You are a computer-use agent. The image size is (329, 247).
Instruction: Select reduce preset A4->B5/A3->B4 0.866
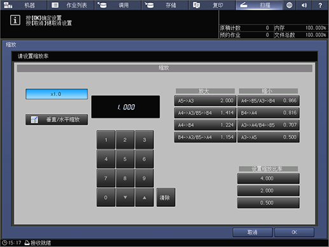click(269, 101)
